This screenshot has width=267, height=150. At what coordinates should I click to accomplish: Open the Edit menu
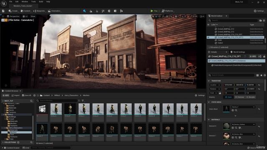tap(17, 2)
